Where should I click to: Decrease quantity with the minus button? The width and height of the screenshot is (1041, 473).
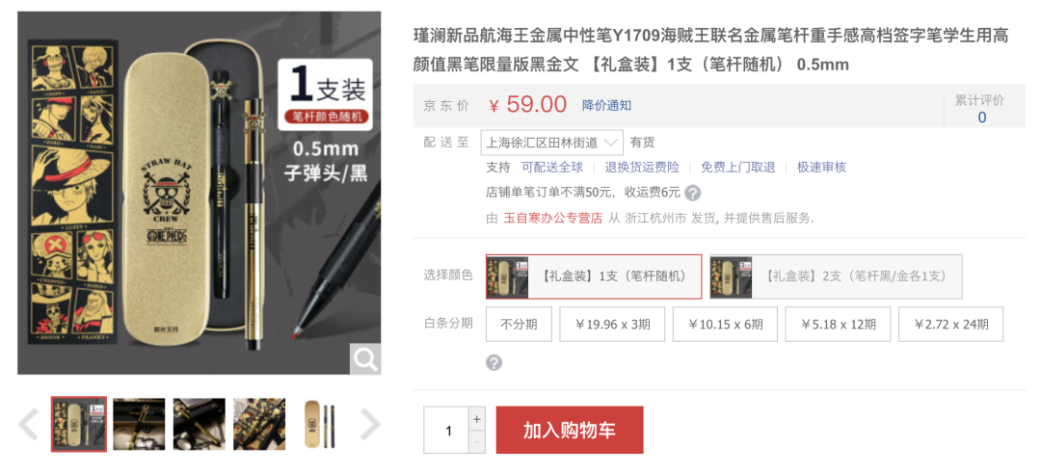click(x=477, y=442)
